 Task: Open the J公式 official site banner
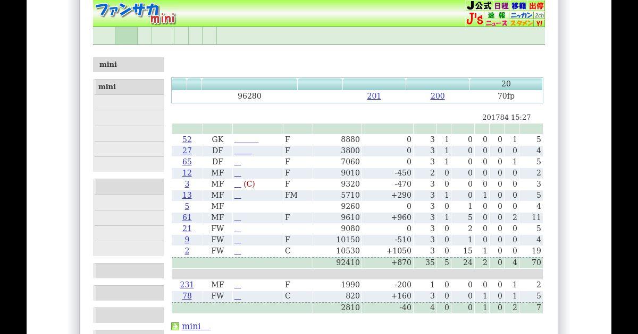click(479, 6)
